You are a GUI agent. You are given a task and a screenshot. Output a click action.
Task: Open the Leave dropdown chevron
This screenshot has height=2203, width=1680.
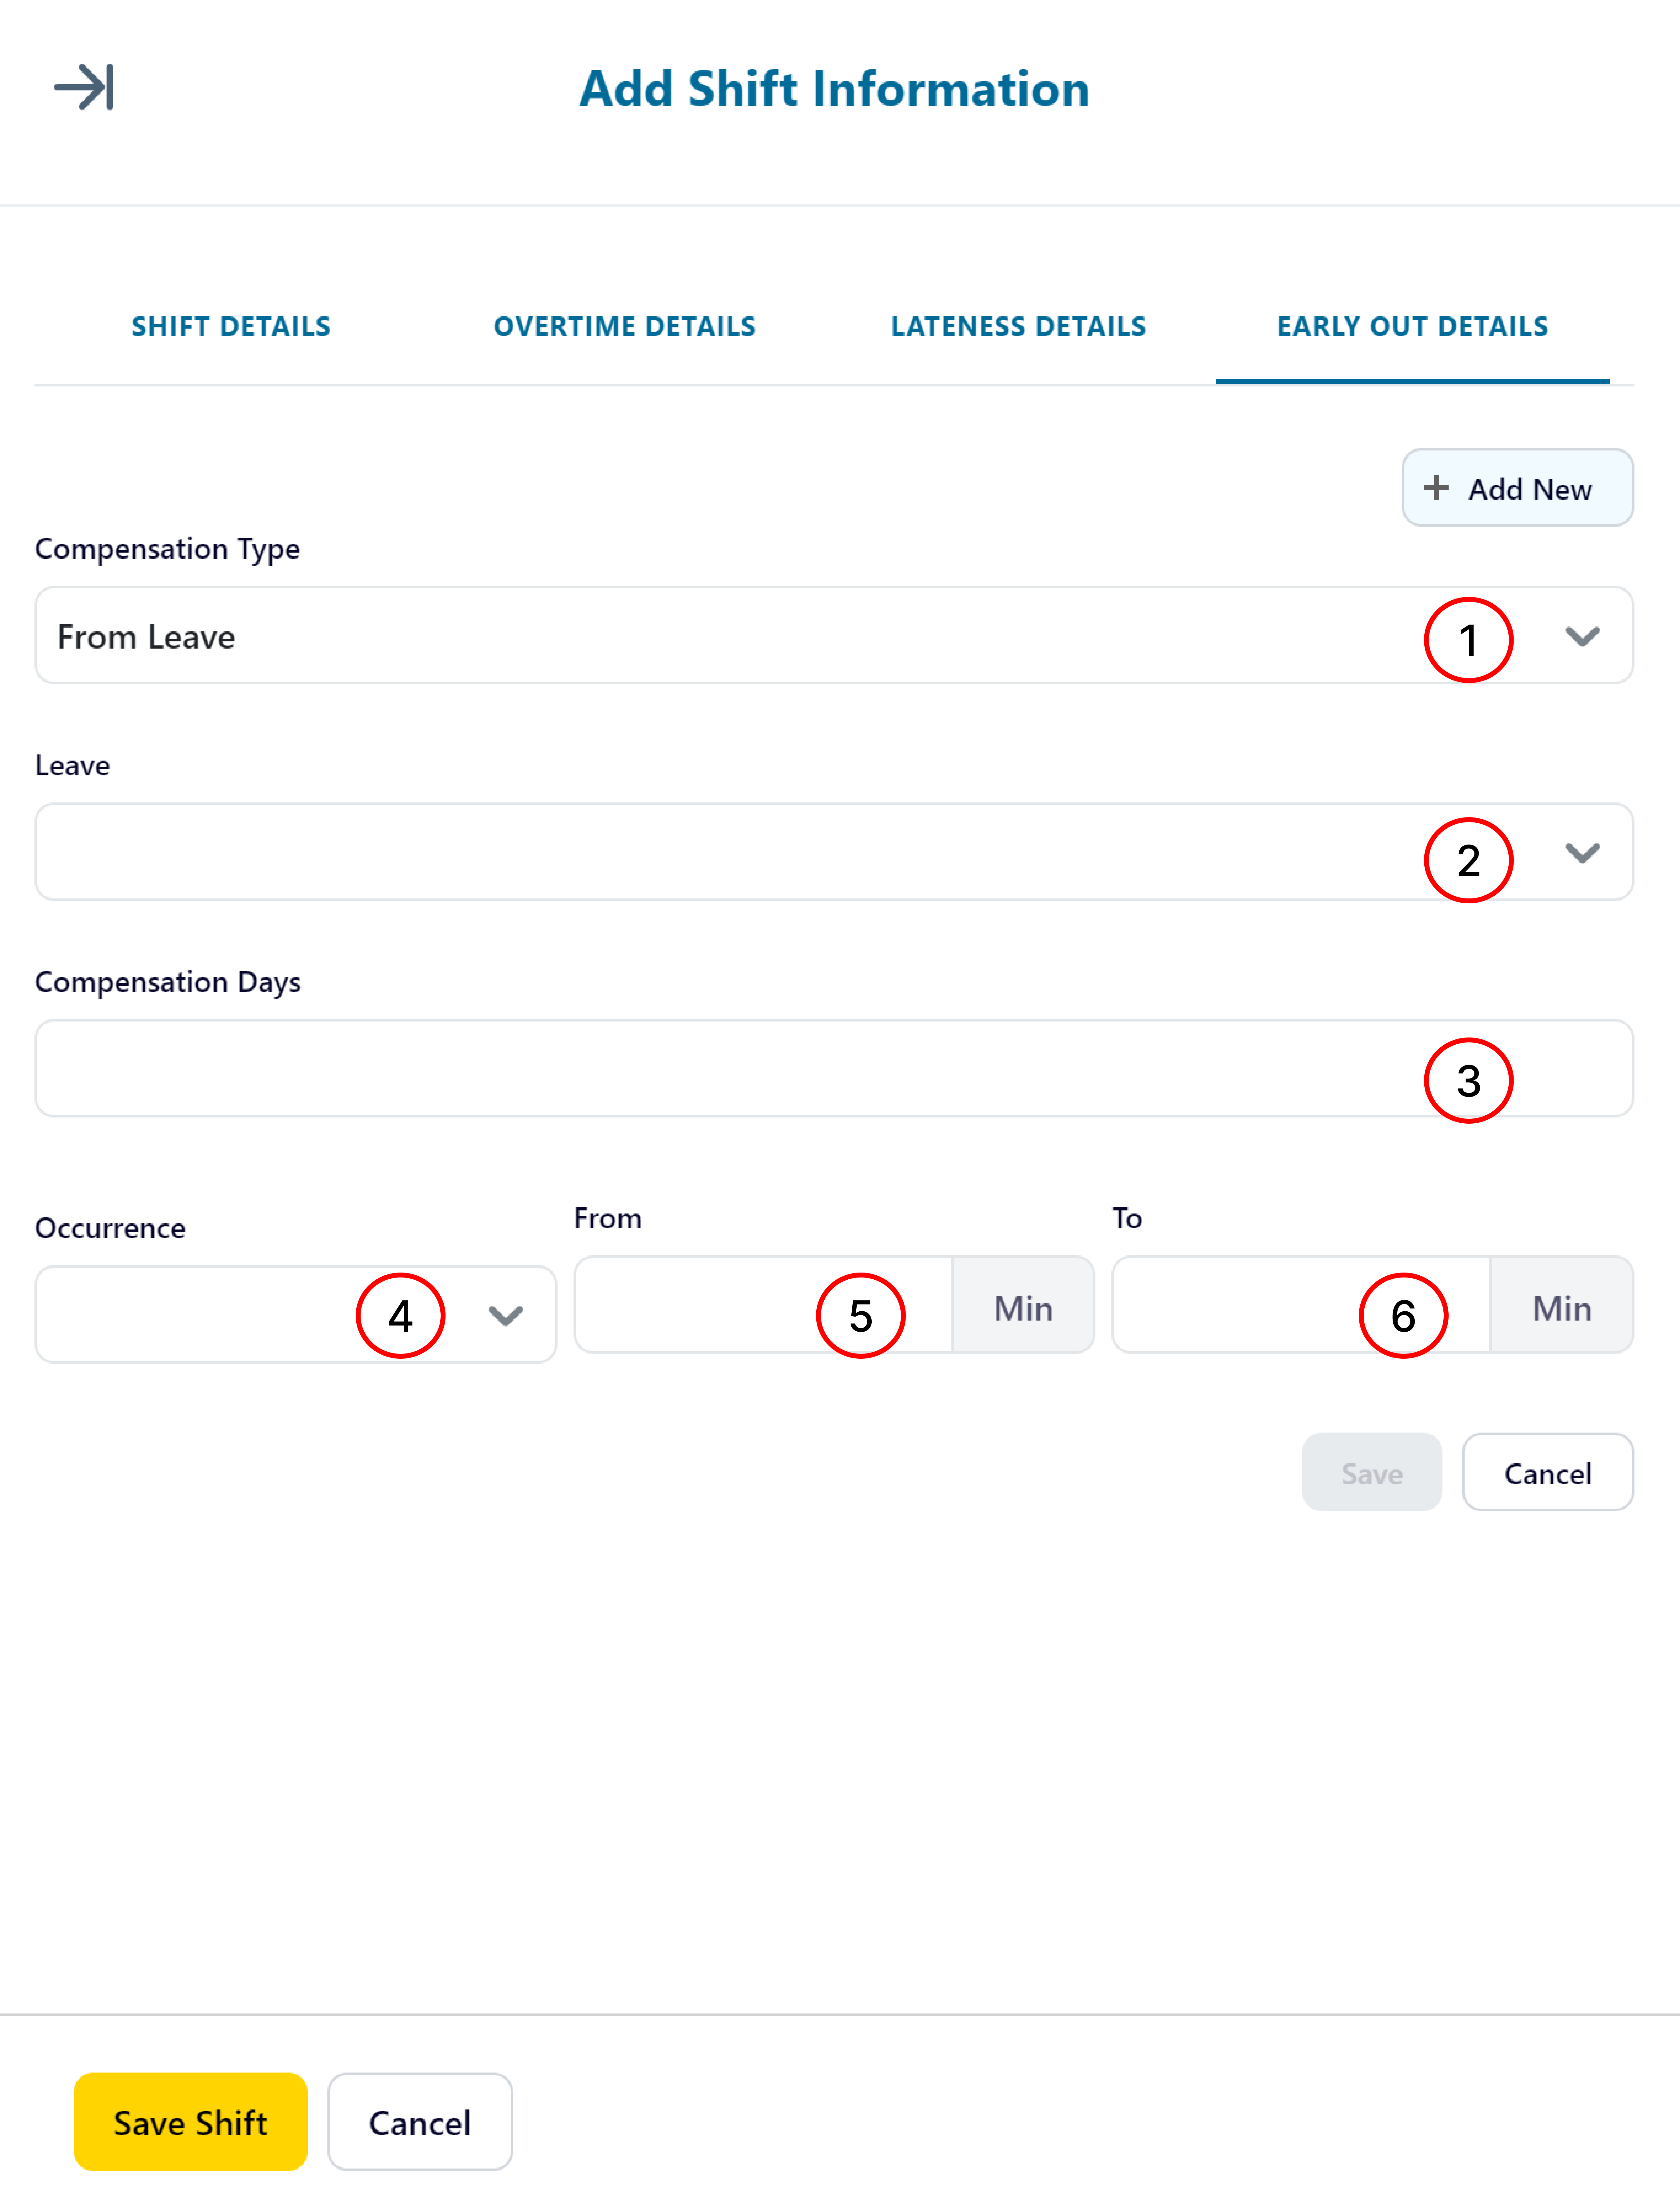coord(1582,853)
